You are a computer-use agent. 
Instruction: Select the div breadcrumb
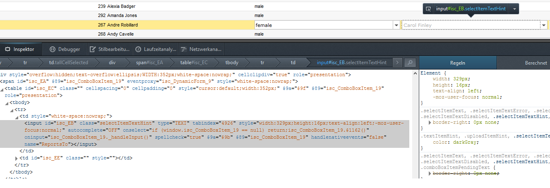pos(112,63)
